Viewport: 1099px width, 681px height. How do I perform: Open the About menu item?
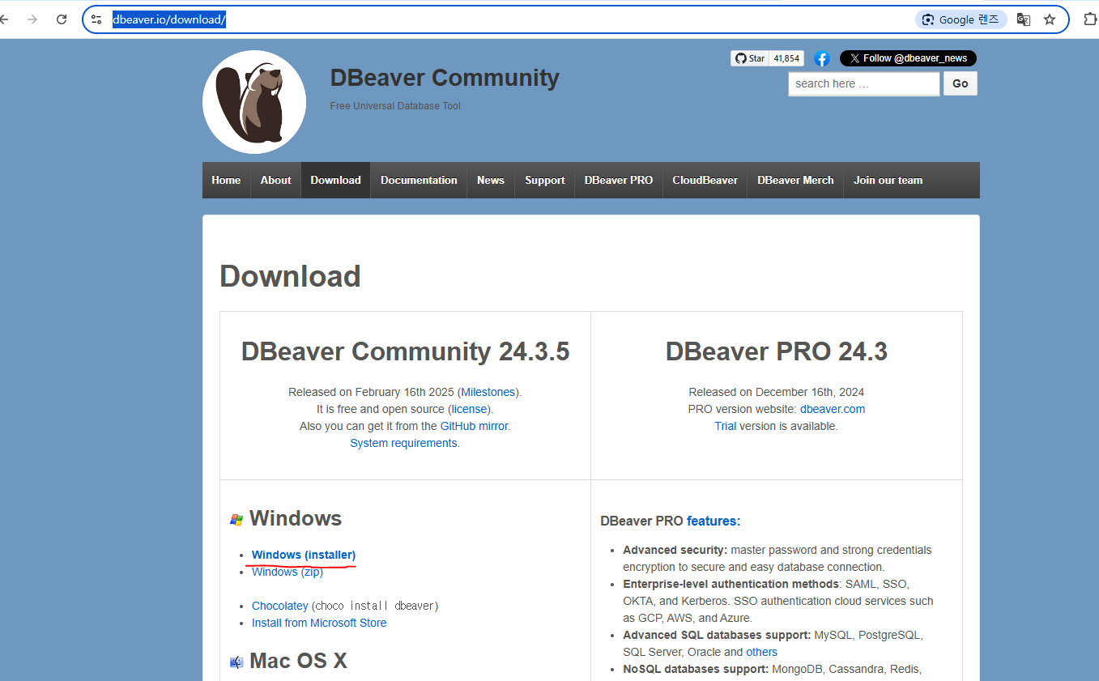275,180
